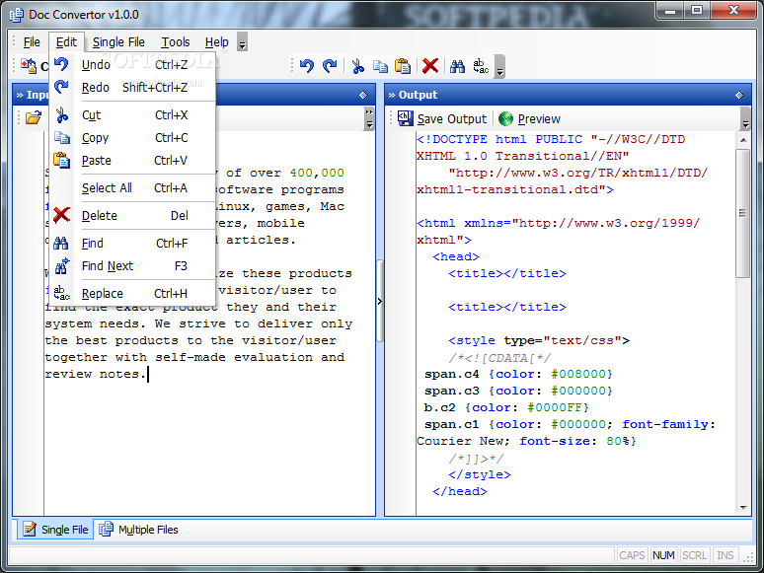The image size is (764, 573).
Task: Click the Undo icon in toolbar
Action: [307, 66]
